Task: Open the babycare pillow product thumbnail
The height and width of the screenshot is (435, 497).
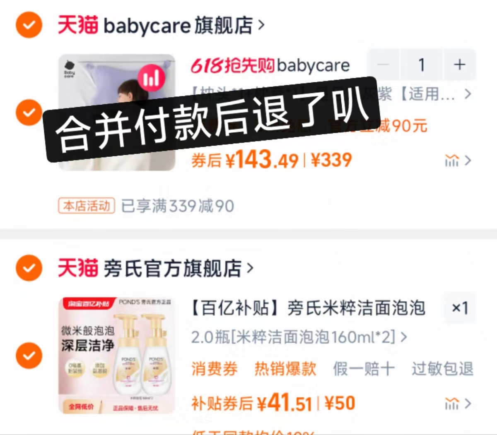Action: (117, 112)
